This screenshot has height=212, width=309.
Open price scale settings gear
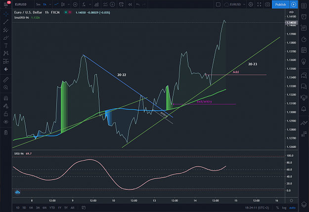[292, 201]
